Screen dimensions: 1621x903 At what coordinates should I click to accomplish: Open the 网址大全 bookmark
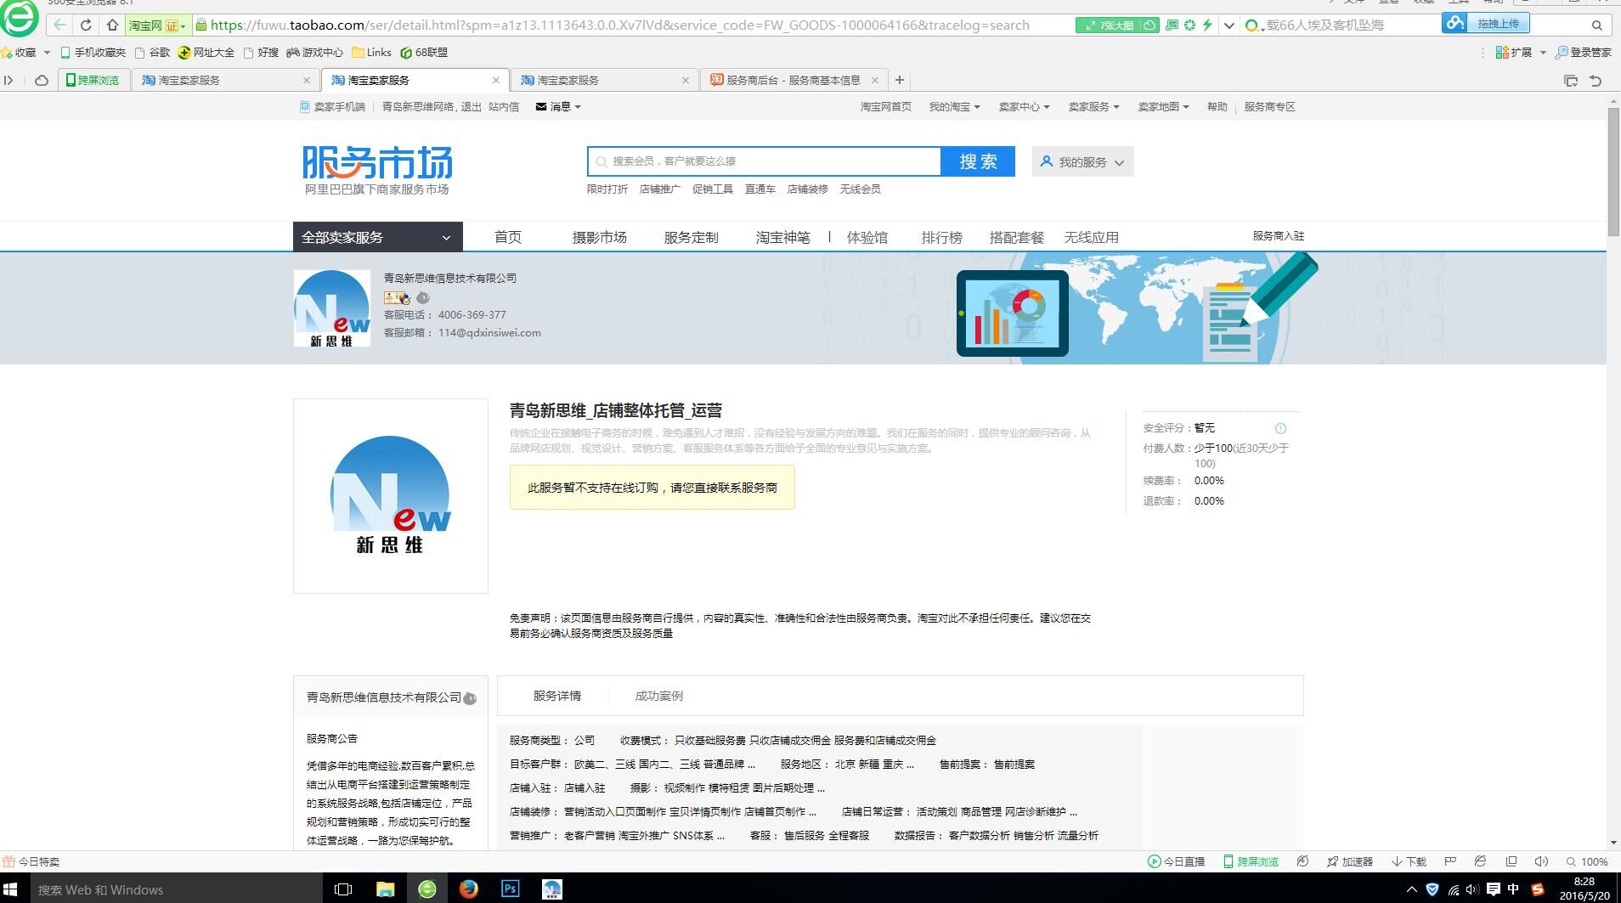[206, 52]
